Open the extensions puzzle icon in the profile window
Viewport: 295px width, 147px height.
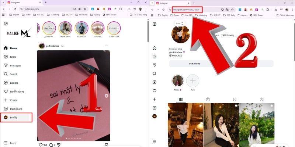pyautogui.click(x=268, y=10)
